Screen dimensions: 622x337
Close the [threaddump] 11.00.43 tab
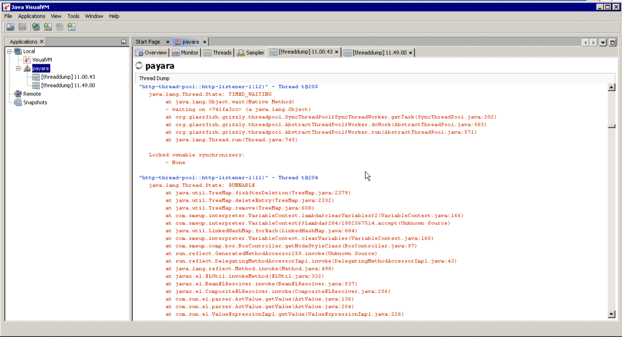point(336,52)
